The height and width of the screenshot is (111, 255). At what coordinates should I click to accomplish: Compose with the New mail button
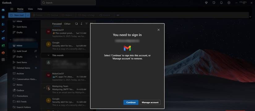(17, 15)
